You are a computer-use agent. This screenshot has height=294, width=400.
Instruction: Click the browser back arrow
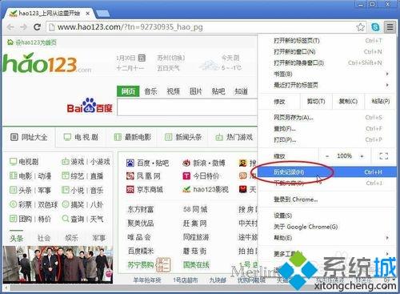pos(10,27)
